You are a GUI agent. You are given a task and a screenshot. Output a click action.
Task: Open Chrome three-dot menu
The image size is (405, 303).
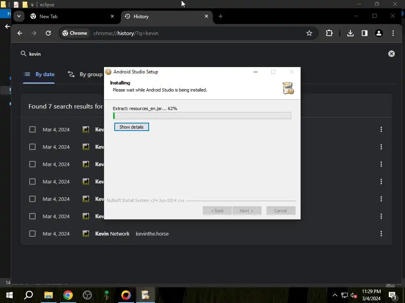click(x=393, y=33)
